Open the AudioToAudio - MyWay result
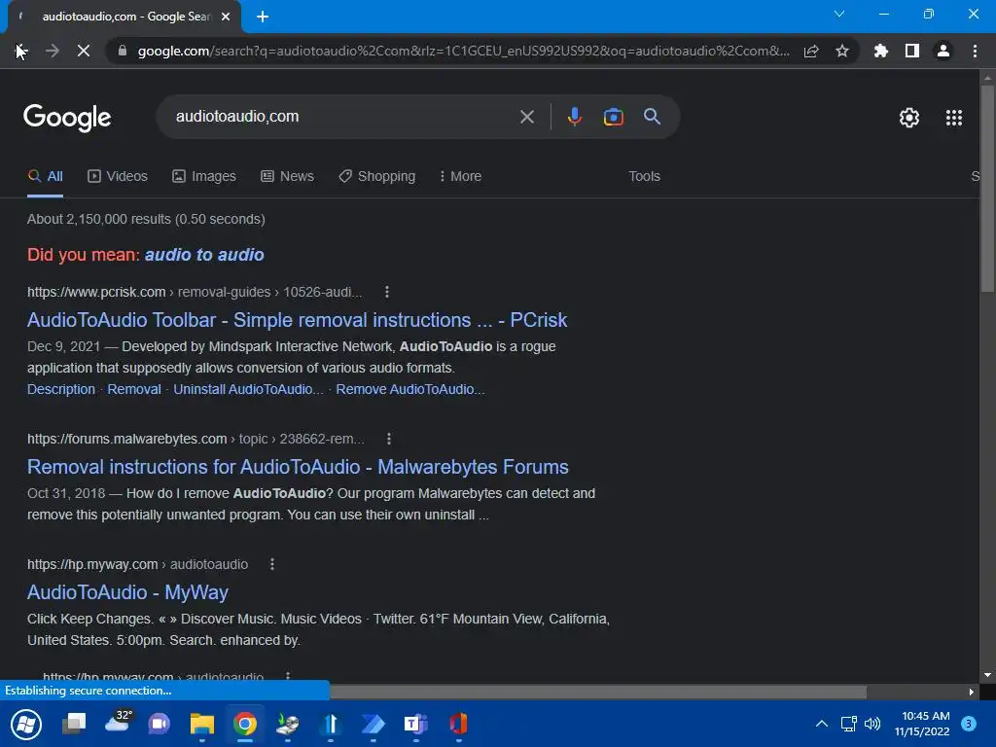Viewport: 996px width, 747px height. [x=127, y=592]
